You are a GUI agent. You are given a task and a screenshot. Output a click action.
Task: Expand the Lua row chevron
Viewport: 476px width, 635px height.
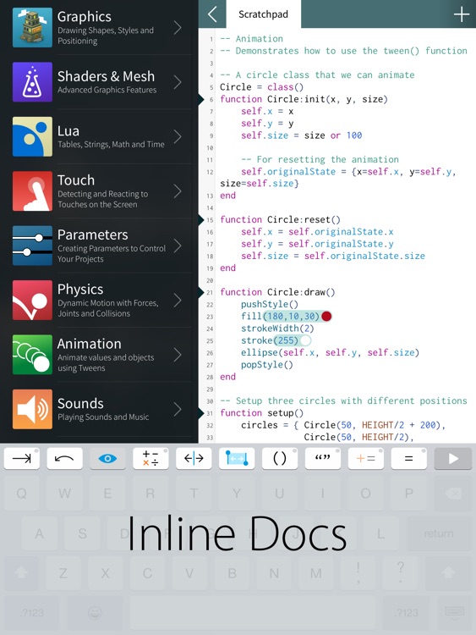point(178,136)
